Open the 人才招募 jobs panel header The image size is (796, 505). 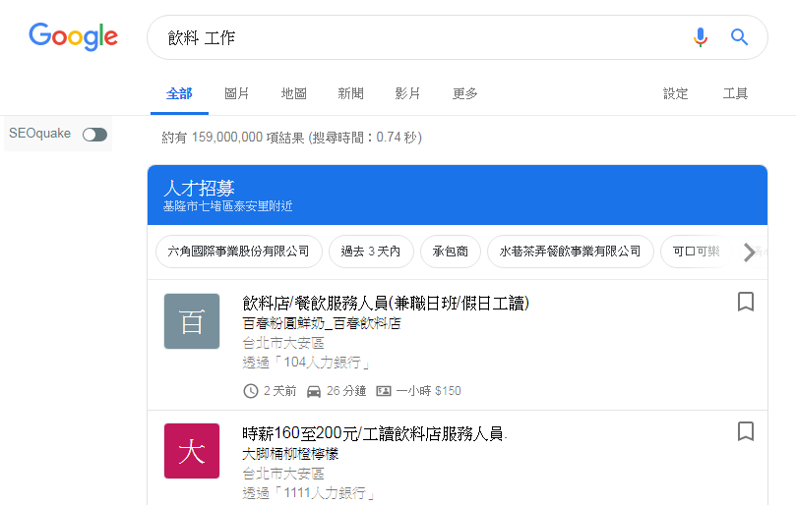[x=457, y=195]
